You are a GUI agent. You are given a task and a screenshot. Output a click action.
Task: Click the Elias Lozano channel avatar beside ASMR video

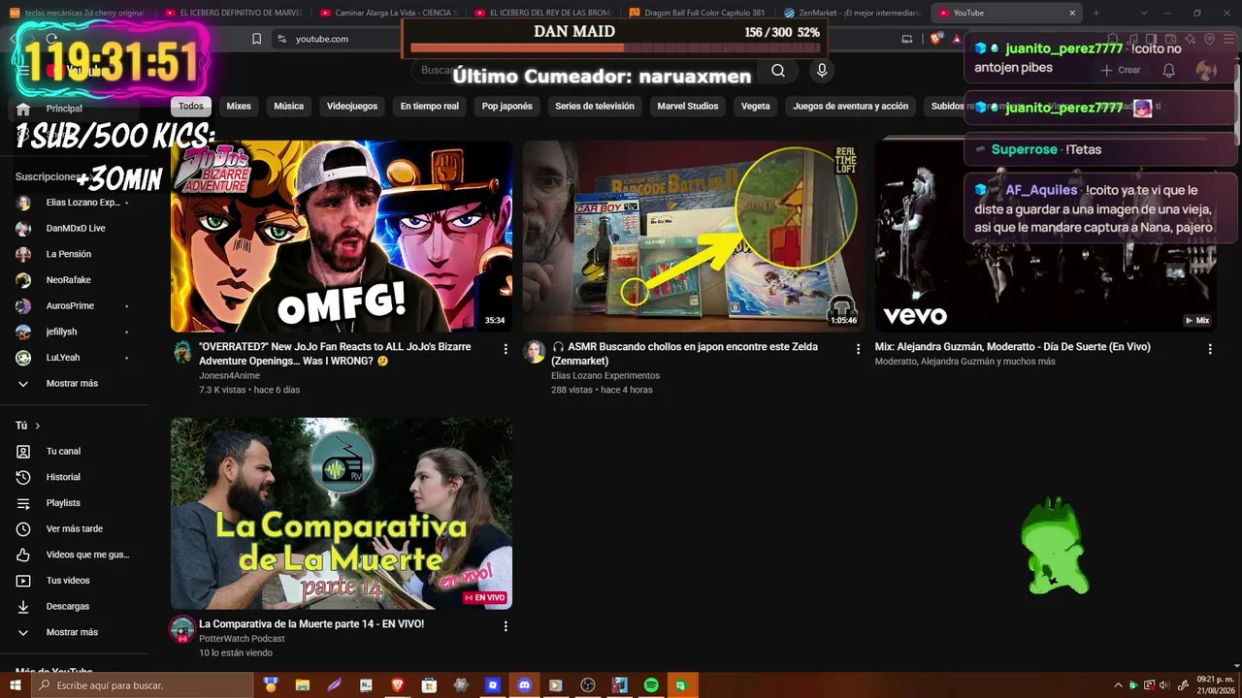[x=535, y=351]
